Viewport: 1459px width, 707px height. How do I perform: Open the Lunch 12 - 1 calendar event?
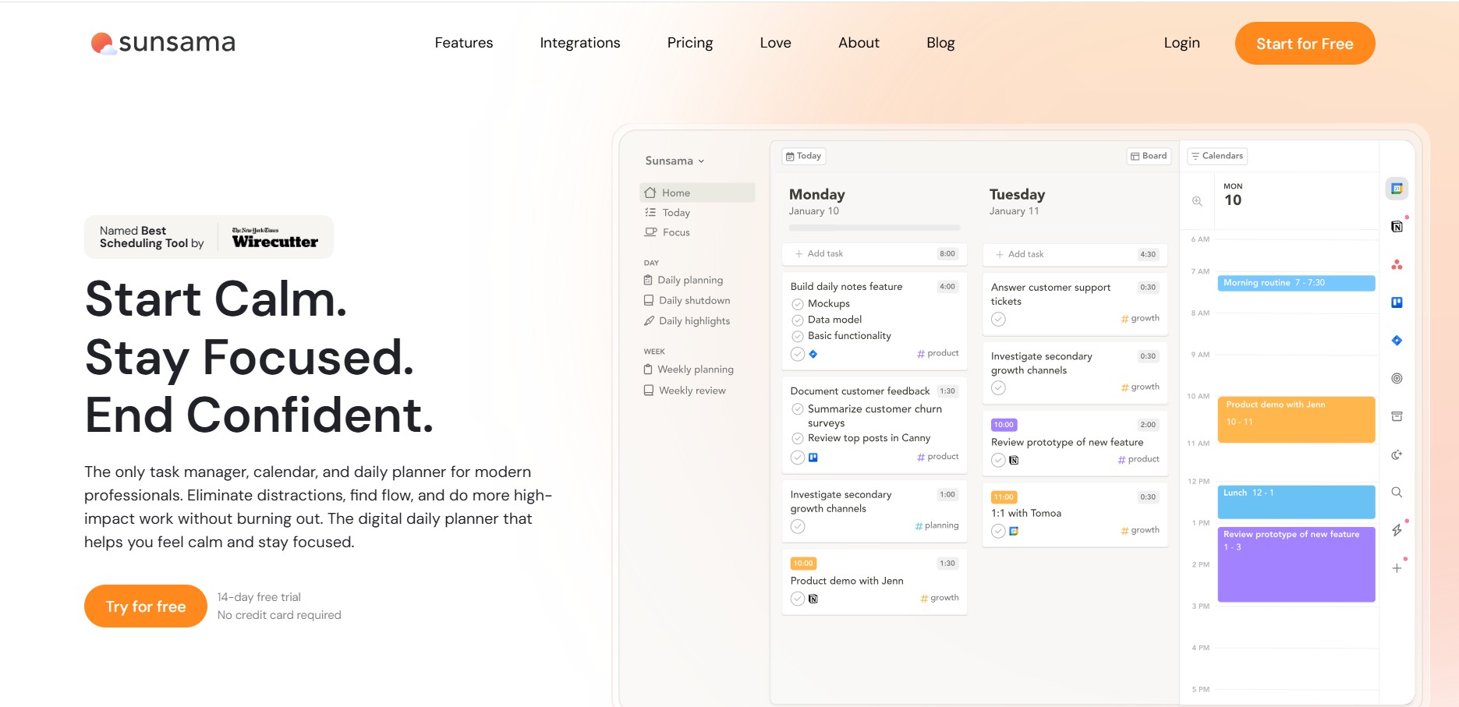point(1296,502)
